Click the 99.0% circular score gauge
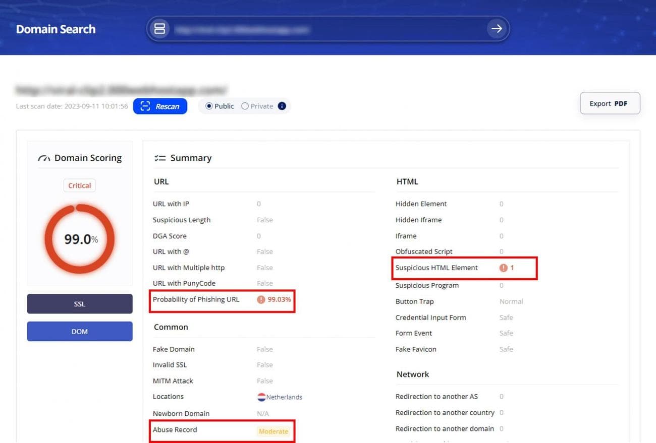 (80, 239)
